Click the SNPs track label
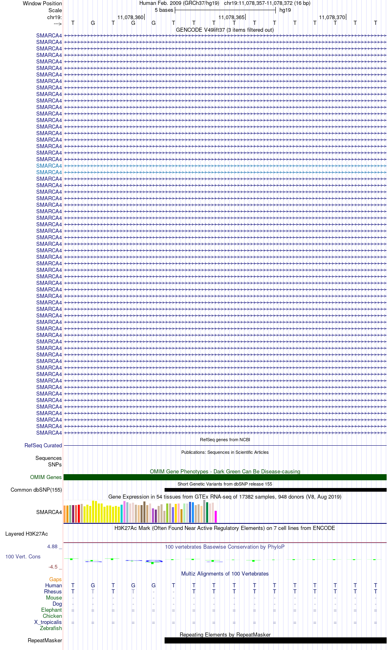 [55, 464]
